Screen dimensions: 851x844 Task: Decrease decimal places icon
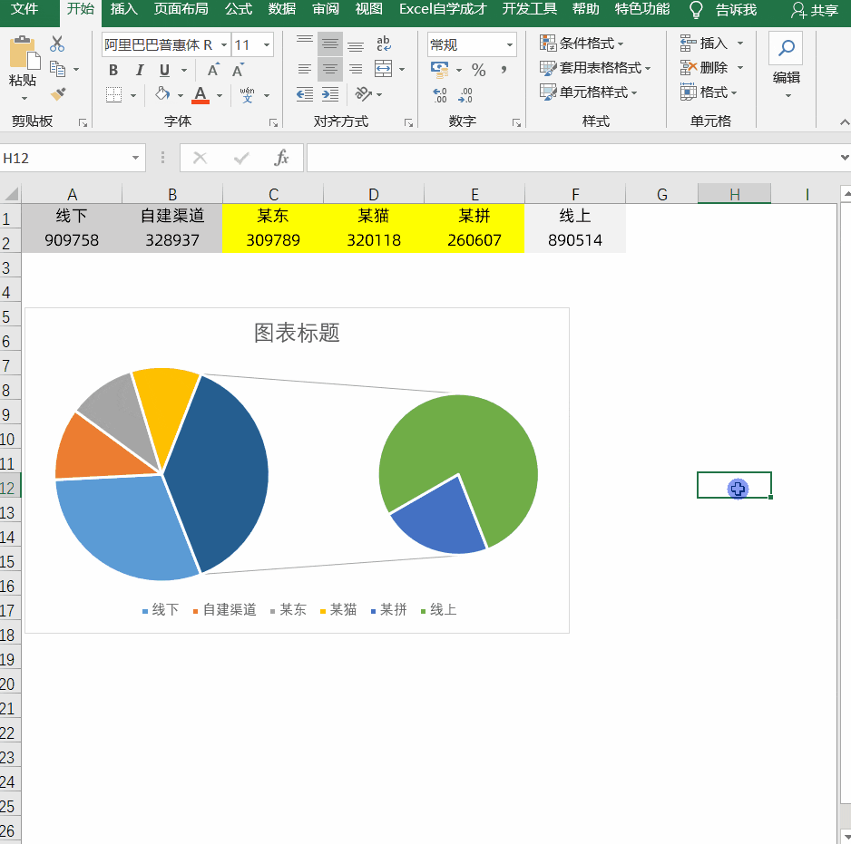coord(465,95)
